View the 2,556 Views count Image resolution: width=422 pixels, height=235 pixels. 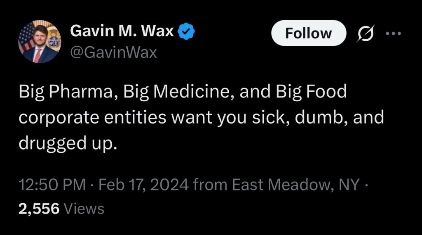[61, 209]
